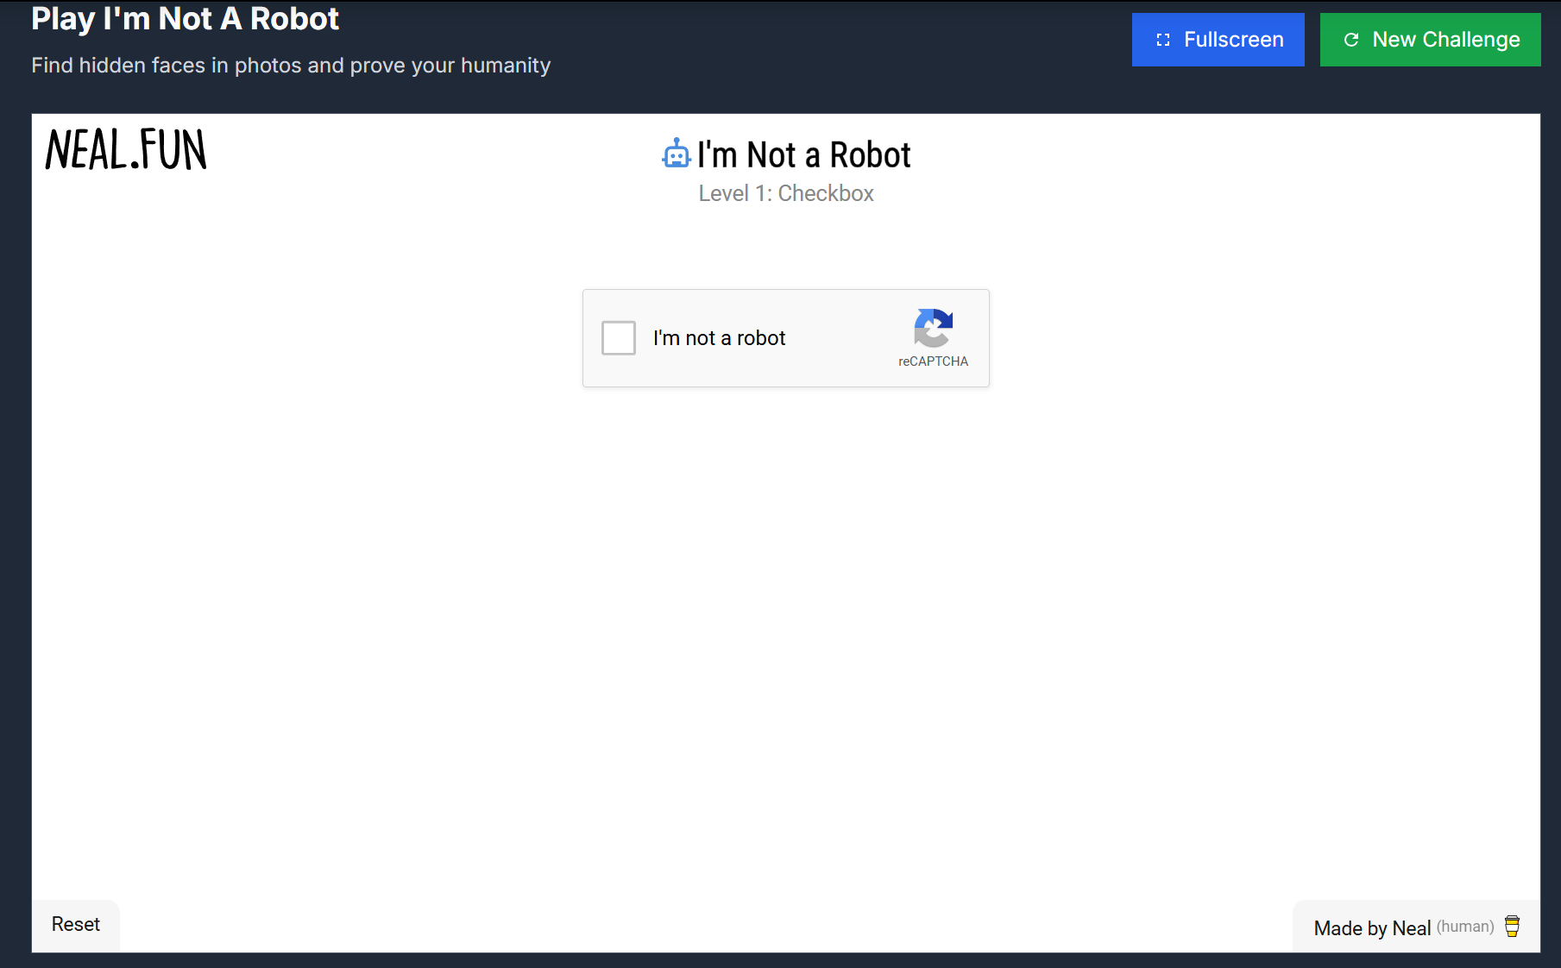Click the blue robot icon beside the title
This screenshot has width=1561, height=968.
coord(677,154)
